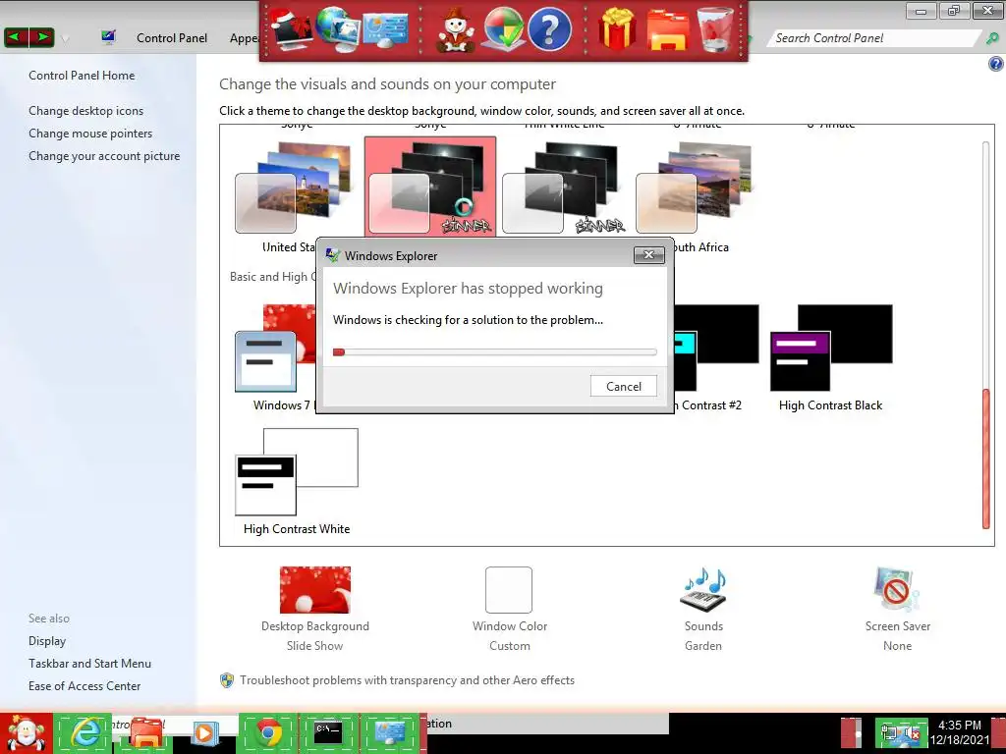Viewport: 1006px width, 754px height.
Task: Open the Recycle Bin icon in the dock
Action: 715,28
